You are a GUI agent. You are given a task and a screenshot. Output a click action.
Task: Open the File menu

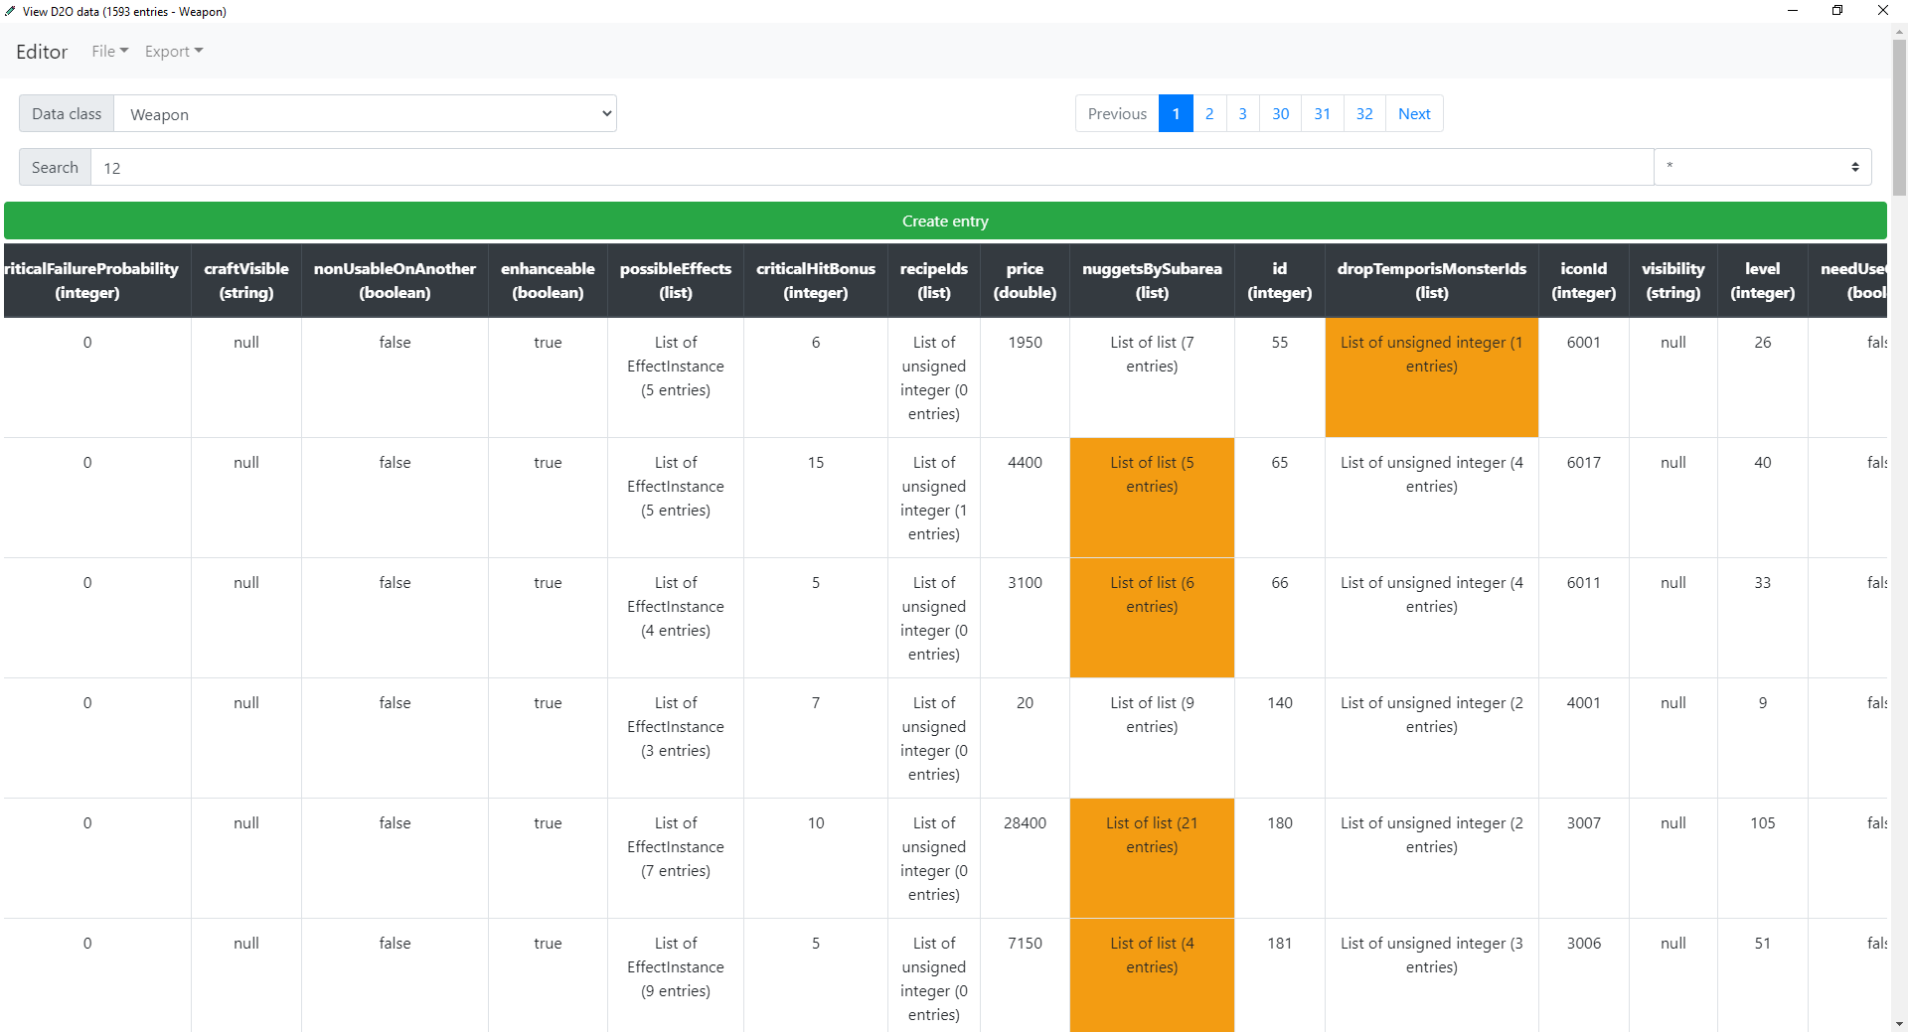pyautogui.click(x=109, y=52)
